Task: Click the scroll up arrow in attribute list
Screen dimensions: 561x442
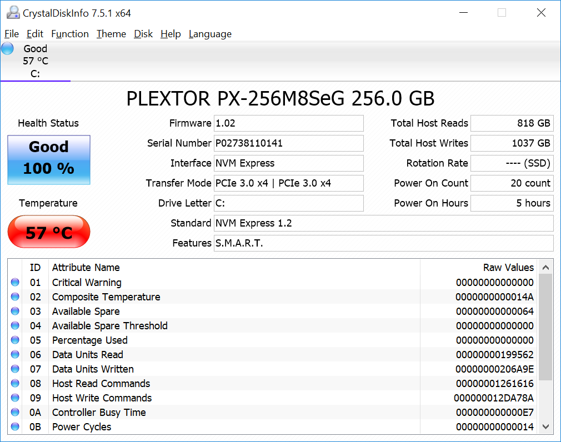Action: [x=545, y=267]
